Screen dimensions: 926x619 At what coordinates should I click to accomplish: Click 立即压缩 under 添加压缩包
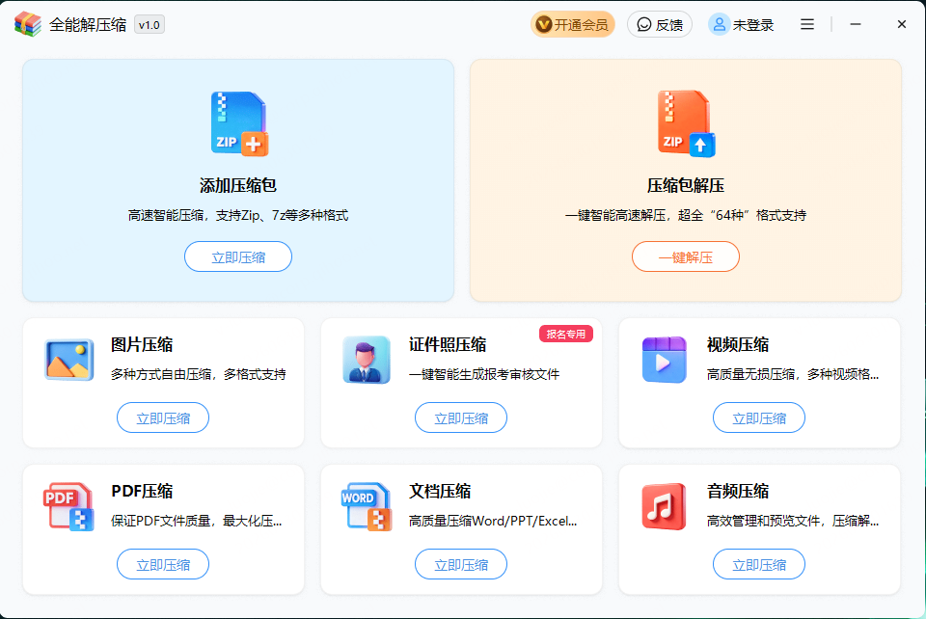tap(238, 256)
